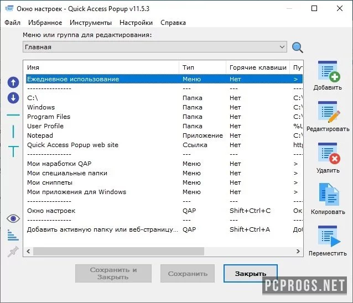353x303 pixels.
Task: Select the Мои специальные папки row
Action: coord(164,173)
